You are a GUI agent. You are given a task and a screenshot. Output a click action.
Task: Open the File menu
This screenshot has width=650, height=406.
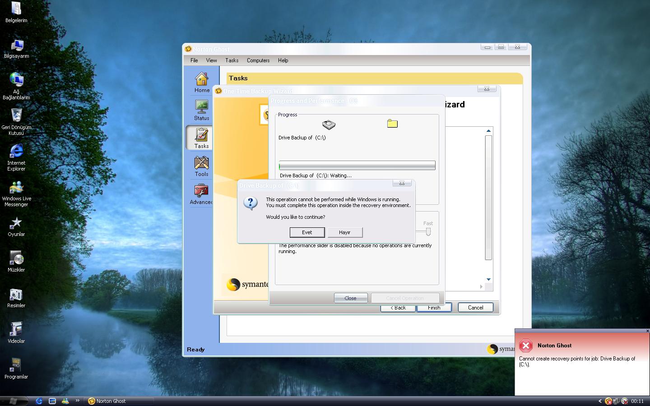tap(194, 60)
